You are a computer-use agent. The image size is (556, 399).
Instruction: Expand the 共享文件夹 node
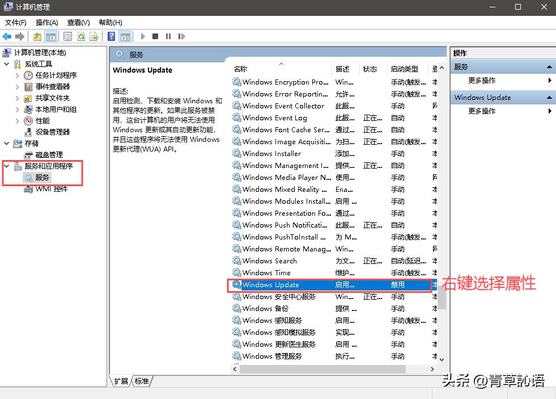[x=18, y=98]
